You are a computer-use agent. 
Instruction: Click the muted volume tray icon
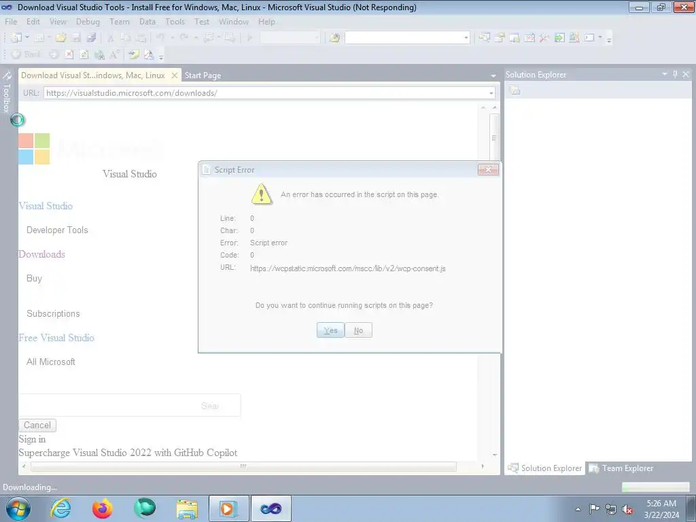[627, 510]
